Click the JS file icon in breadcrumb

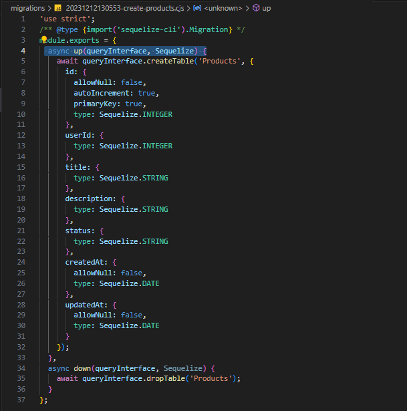point(58,8)
